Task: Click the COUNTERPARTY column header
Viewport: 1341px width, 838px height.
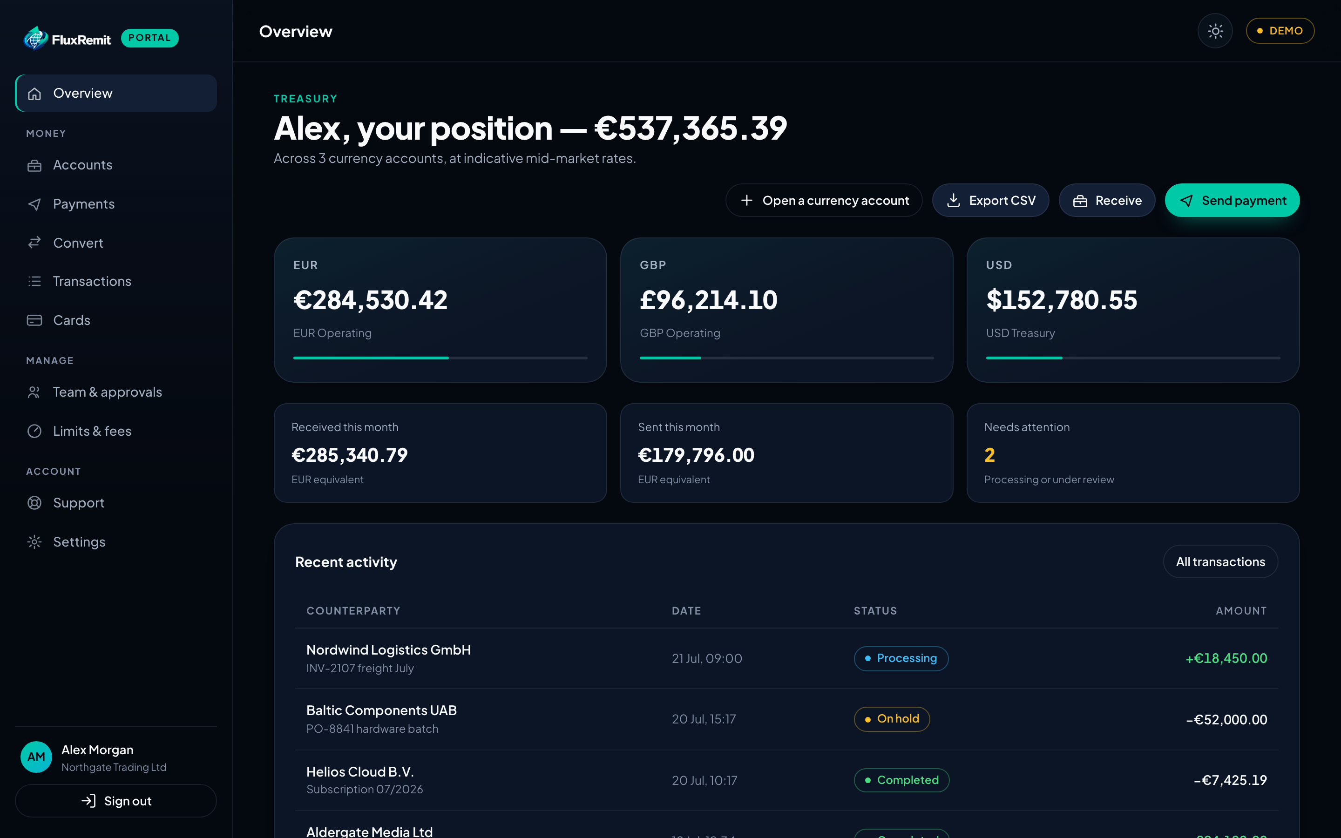Action: (x=353, y=611)
